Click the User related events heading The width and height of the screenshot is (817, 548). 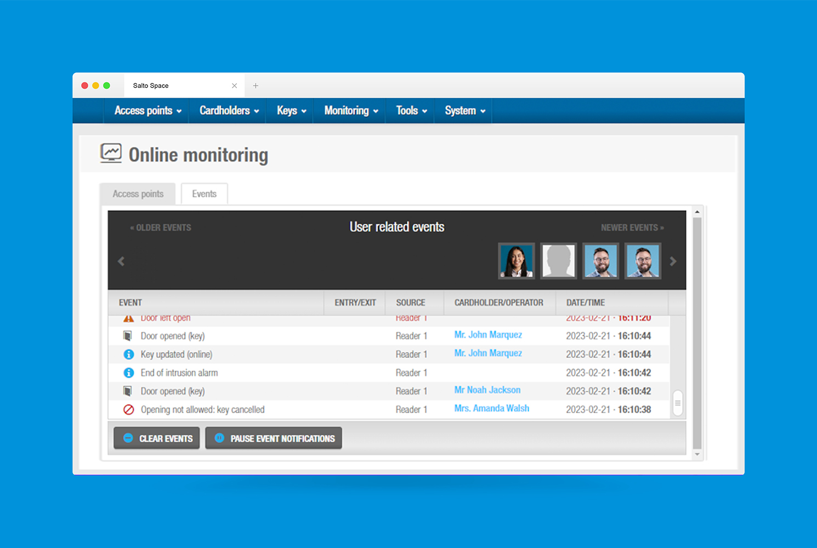coord(397,227)
